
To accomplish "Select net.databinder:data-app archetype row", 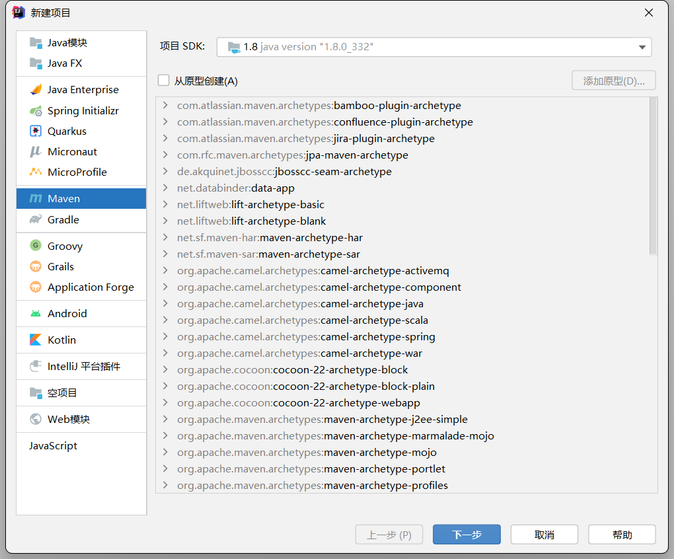I will [x=404, y=188].
